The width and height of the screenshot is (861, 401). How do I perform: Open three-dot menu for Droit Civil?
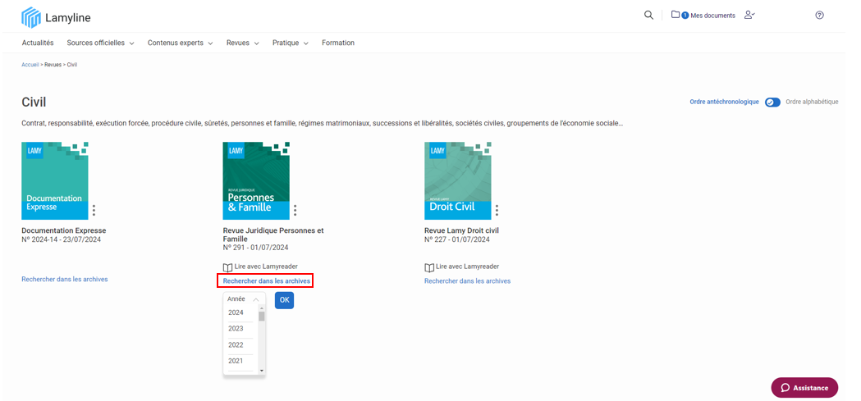(x=497, y=211)
